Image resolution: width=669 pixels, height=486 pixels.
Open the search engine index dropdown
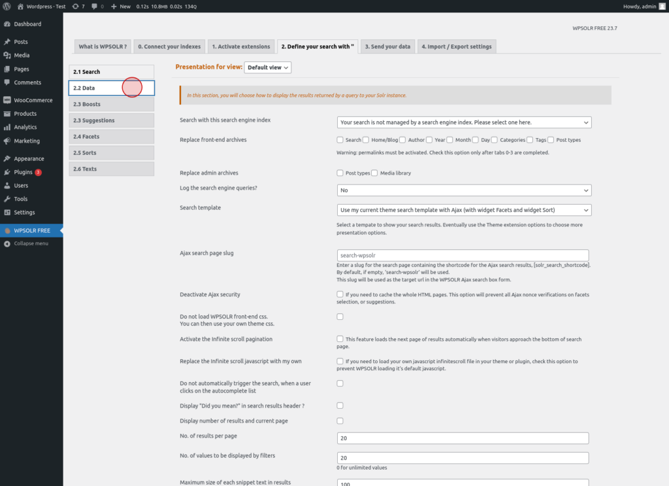pos(465,122)
